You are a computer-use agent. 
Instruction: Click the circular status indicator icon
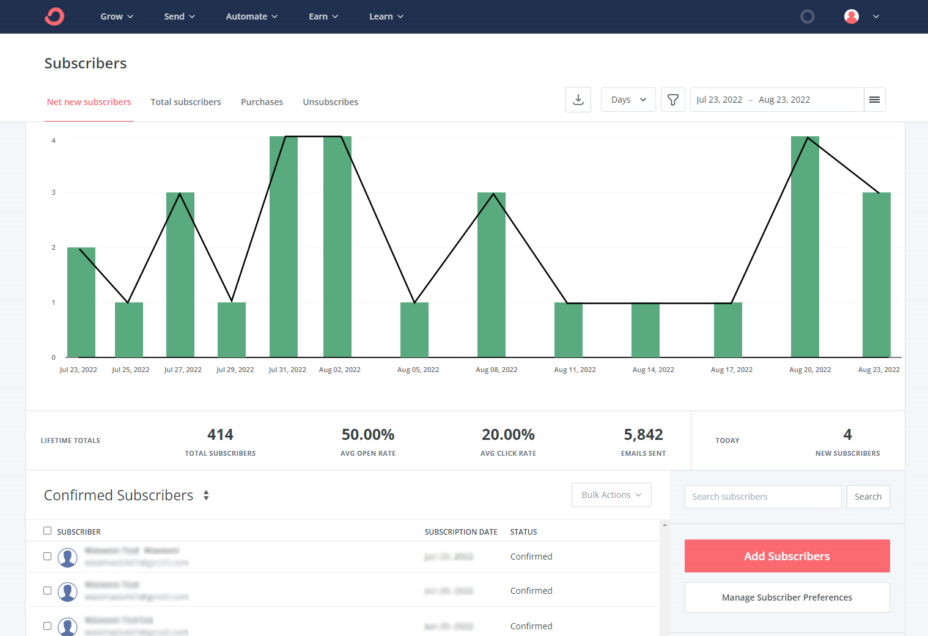(x=808, y=16)
